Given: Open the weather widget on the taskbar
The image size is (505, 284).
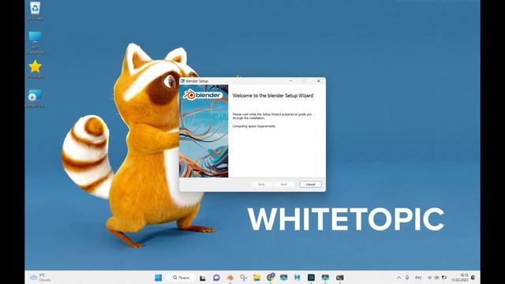Looking at the screenshot, I should pyautogui.click(x=40, y=278).
